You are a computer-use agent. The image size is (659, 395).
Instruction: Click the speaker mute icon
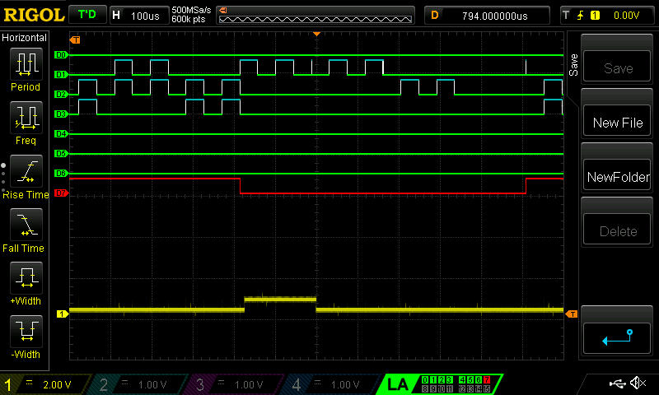click(x=638, y=383)
